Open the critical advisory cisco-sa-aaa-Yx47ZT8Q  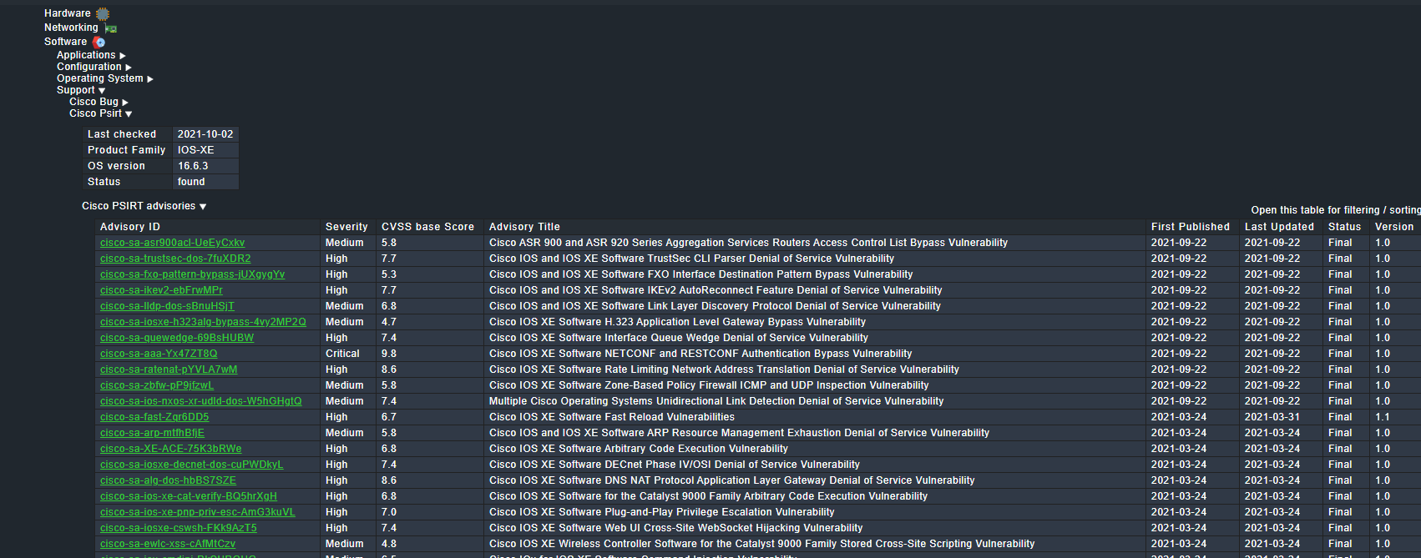pos(159,354)
